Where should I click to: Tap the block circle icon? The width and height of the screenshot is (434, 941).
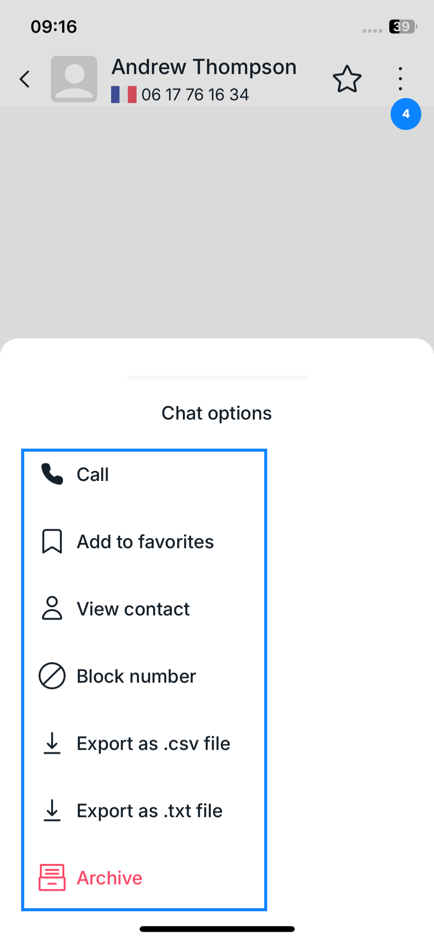(52, 676)
